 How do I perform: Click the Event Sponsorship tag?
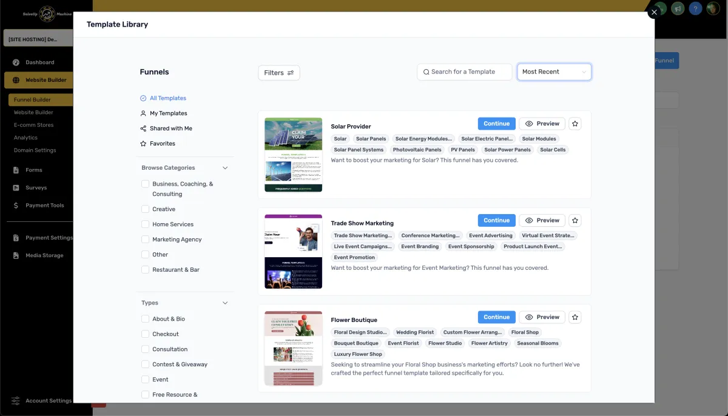tap(471, 247)
